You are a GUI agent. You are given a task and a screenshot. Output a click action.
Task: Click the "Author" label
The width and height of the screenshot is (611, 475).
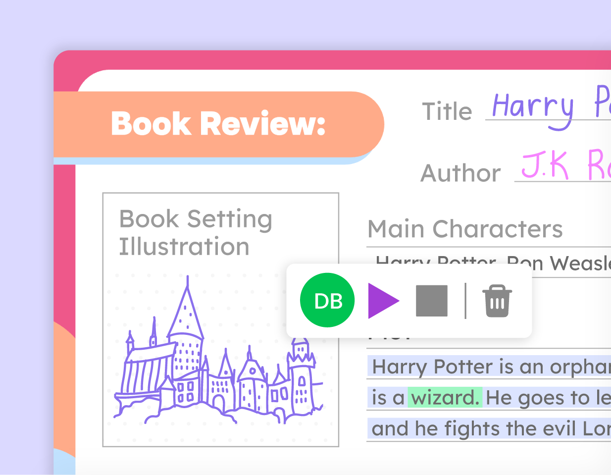click(460, 173)
